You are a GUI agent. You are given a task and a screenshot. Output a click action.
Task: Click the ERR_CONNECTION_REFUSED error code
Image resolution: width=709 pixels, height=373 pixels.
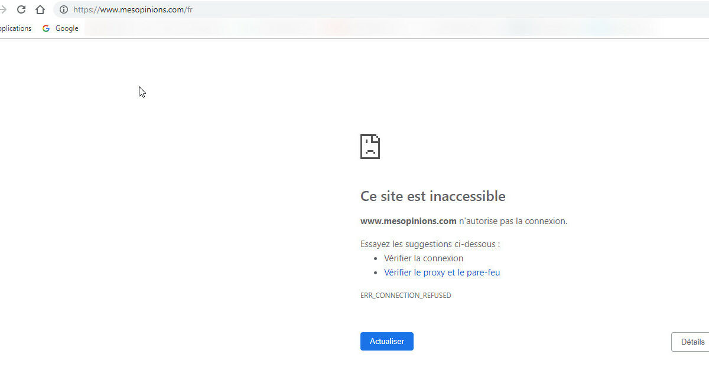click(405, 296)
